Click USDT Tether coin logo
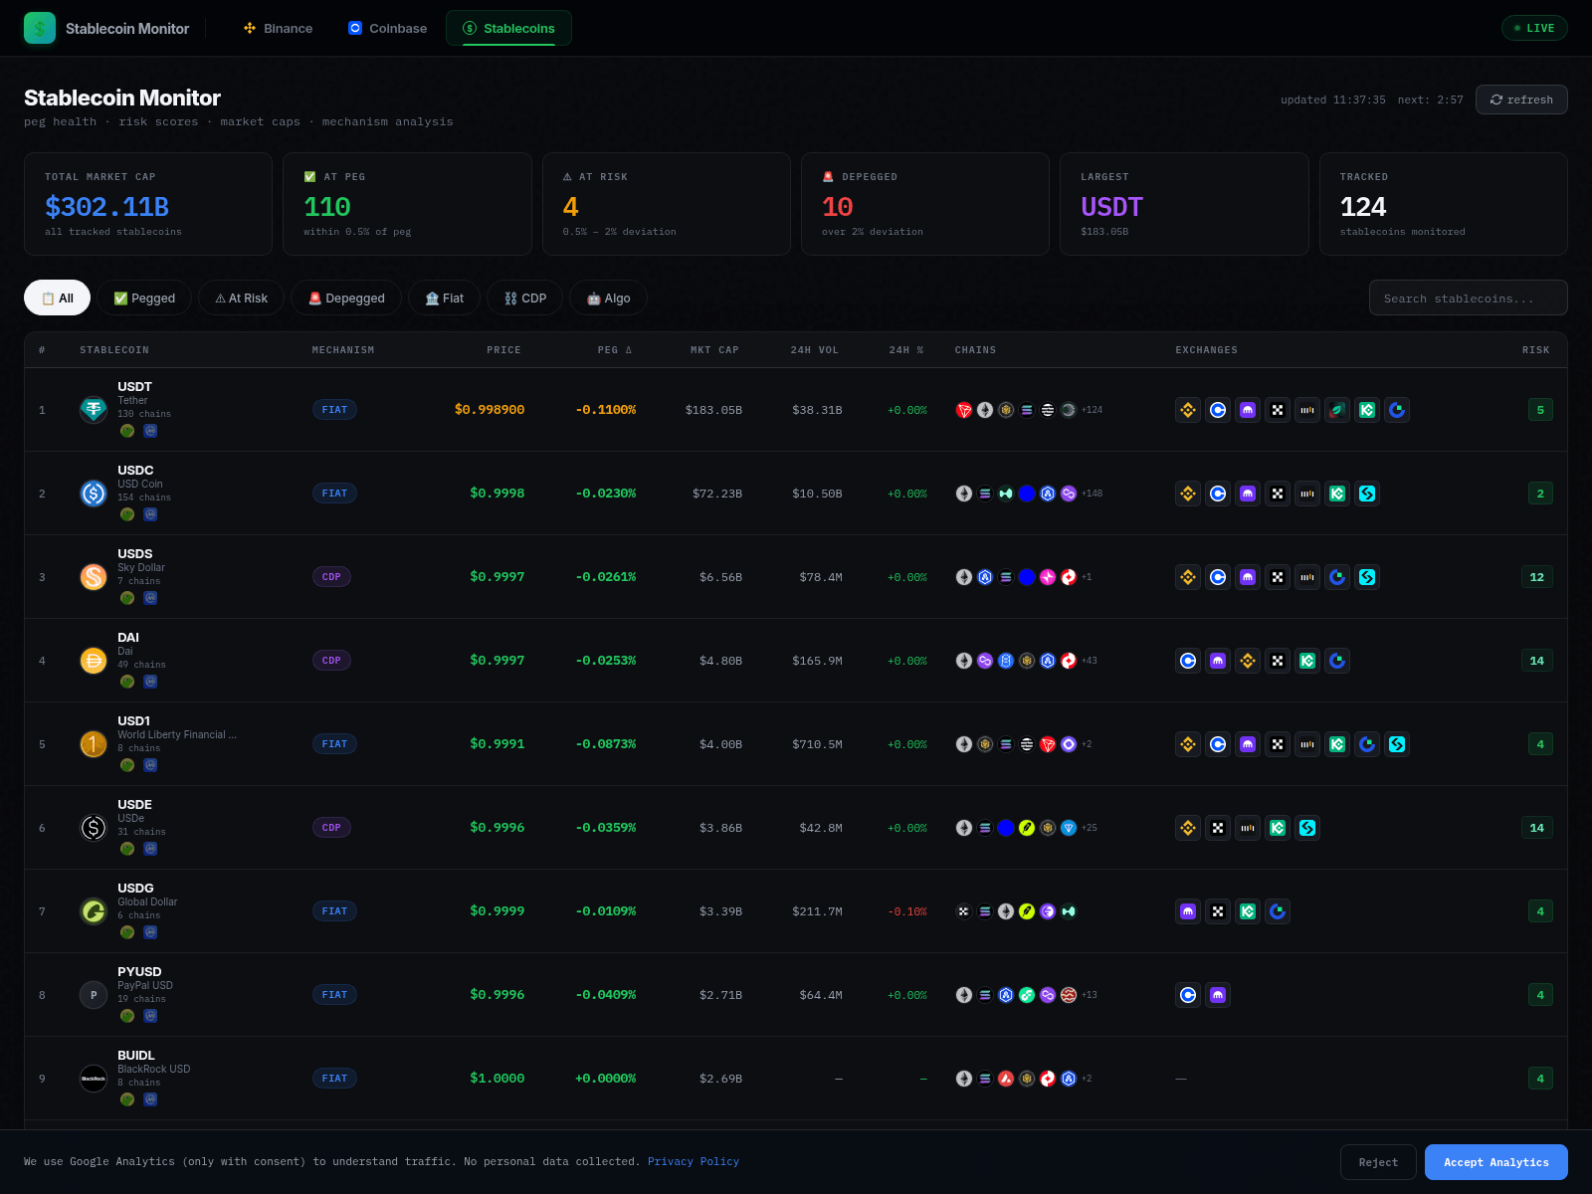 94,410
